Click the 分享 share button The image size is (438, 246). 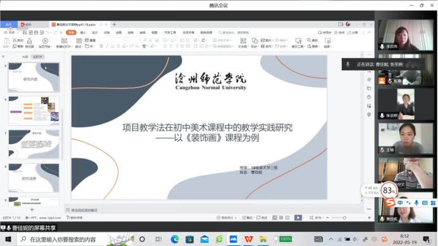(353, 33)
